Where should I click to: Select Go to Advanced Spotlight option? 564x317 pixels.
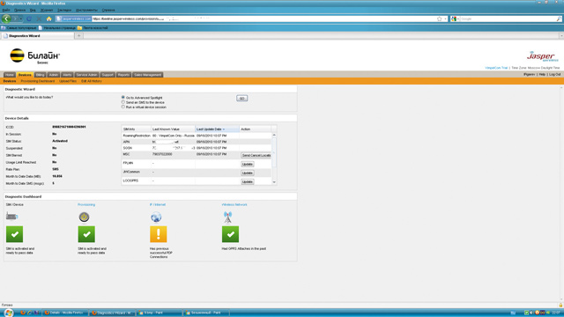tap(123, 98)
